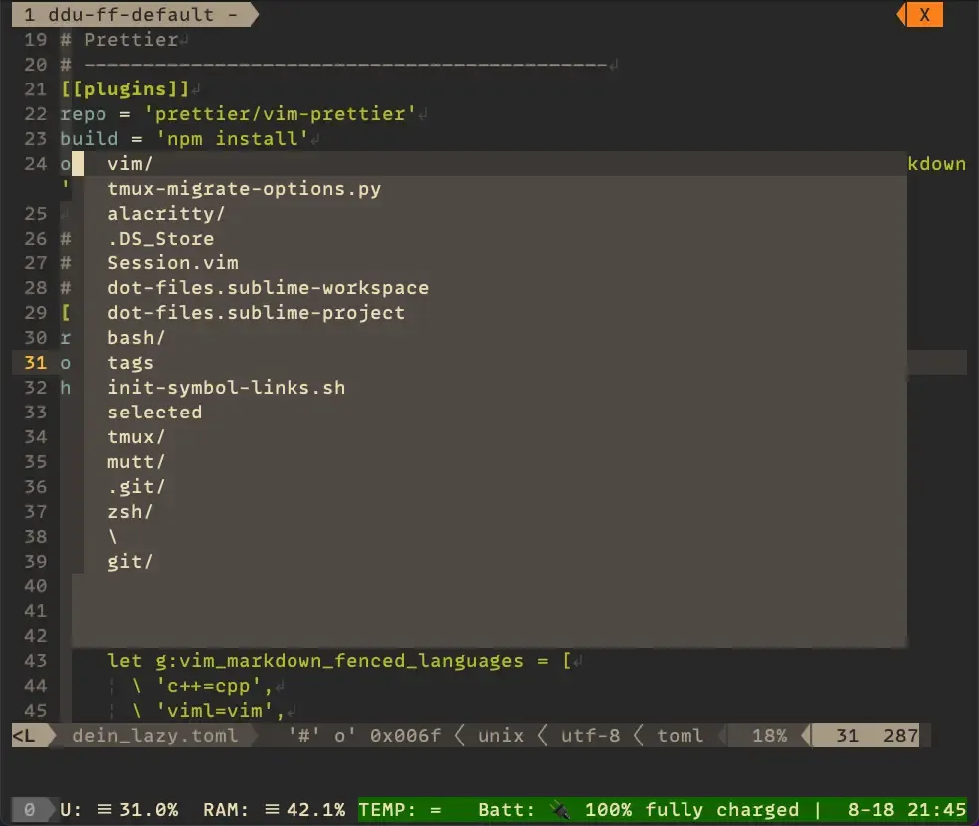Click the RAM usage bars icon

(x=273, y=810)
